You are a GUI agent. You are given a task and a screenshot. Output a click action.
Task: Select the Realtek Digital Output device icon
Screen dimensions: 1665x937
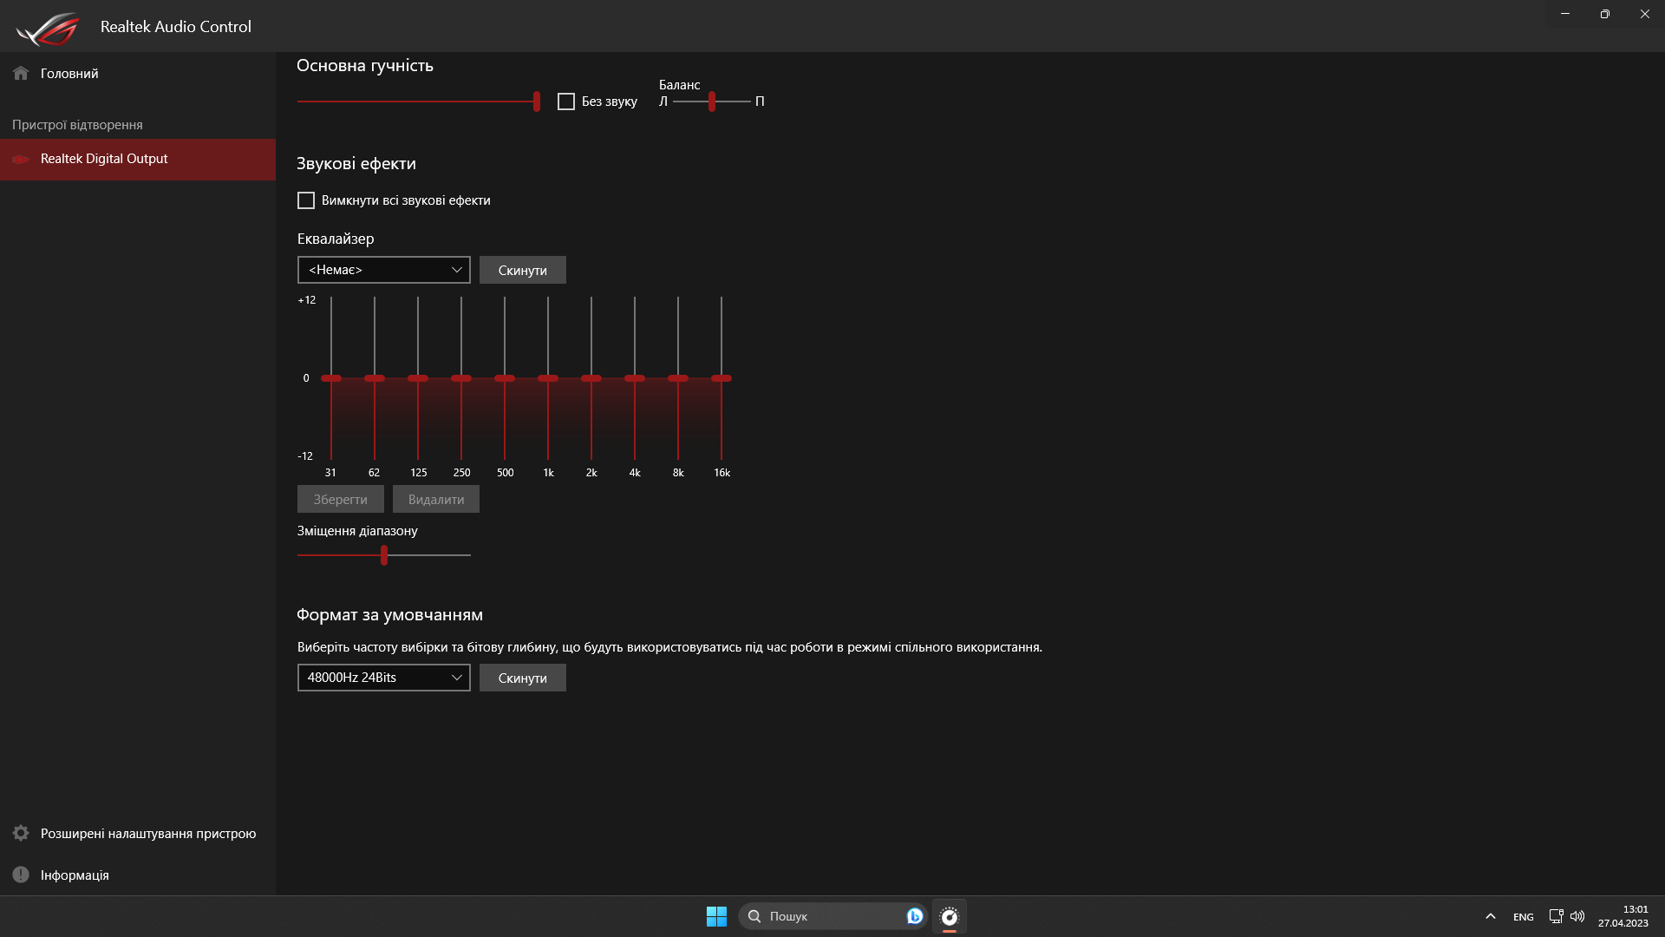(x=21, y=159)
